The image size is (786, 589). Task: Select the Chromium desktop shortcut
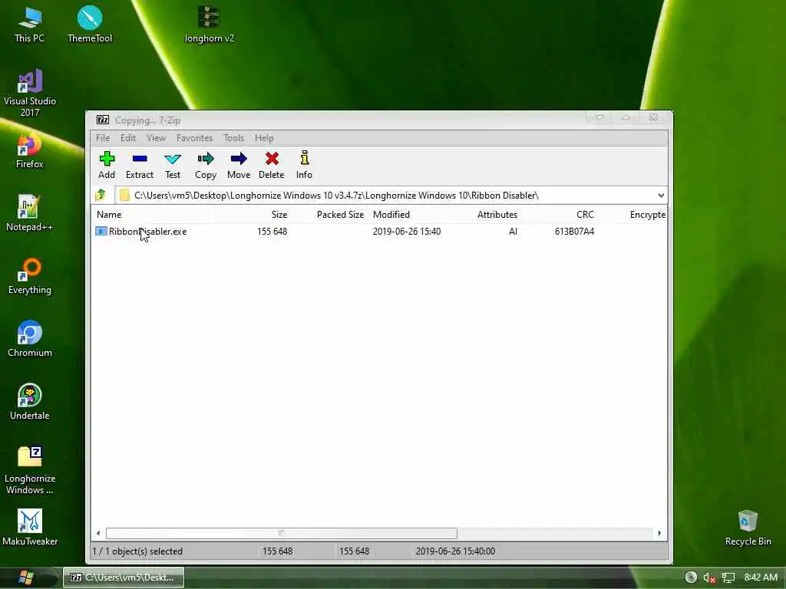[x=30, y=340]
